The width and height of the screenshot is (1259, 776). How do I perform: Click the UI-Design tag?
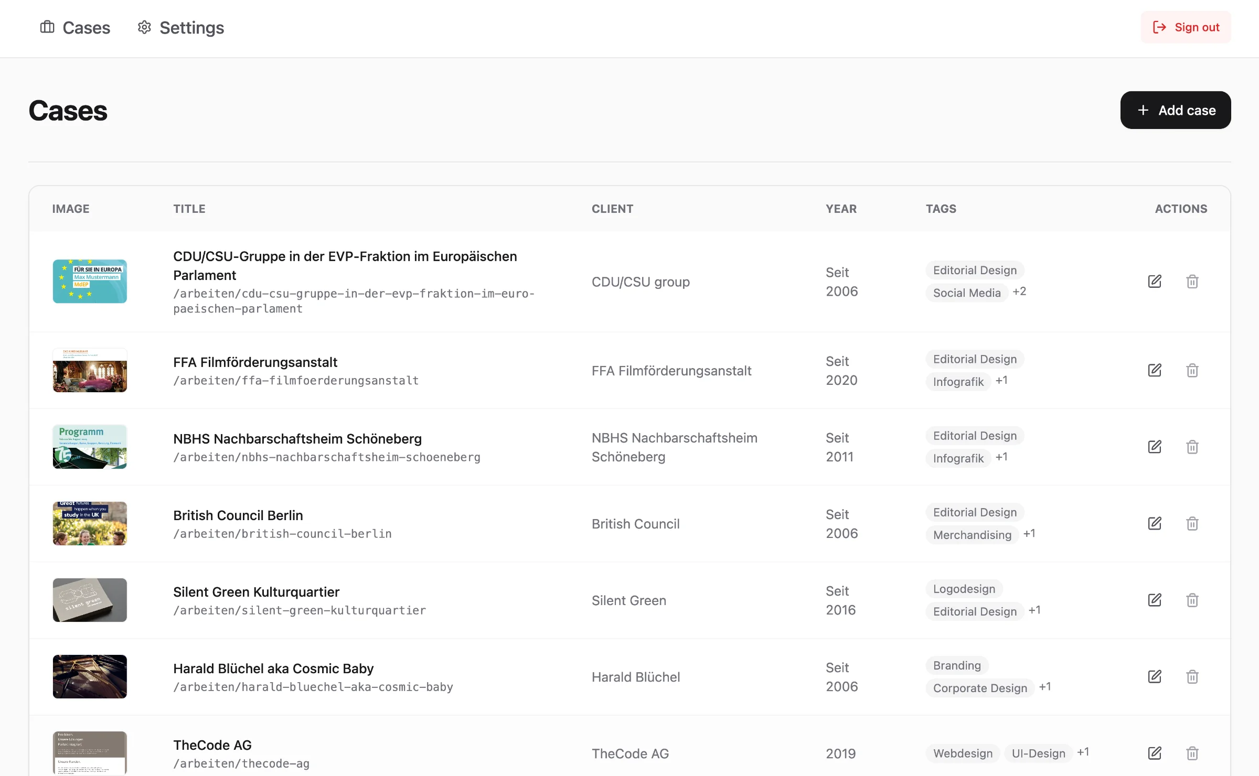tap(1039, 753)
